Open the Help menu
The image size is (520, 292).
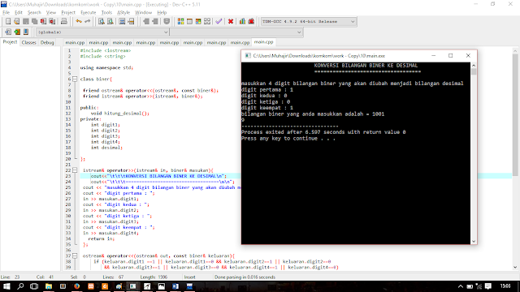[x=162, y=13]
